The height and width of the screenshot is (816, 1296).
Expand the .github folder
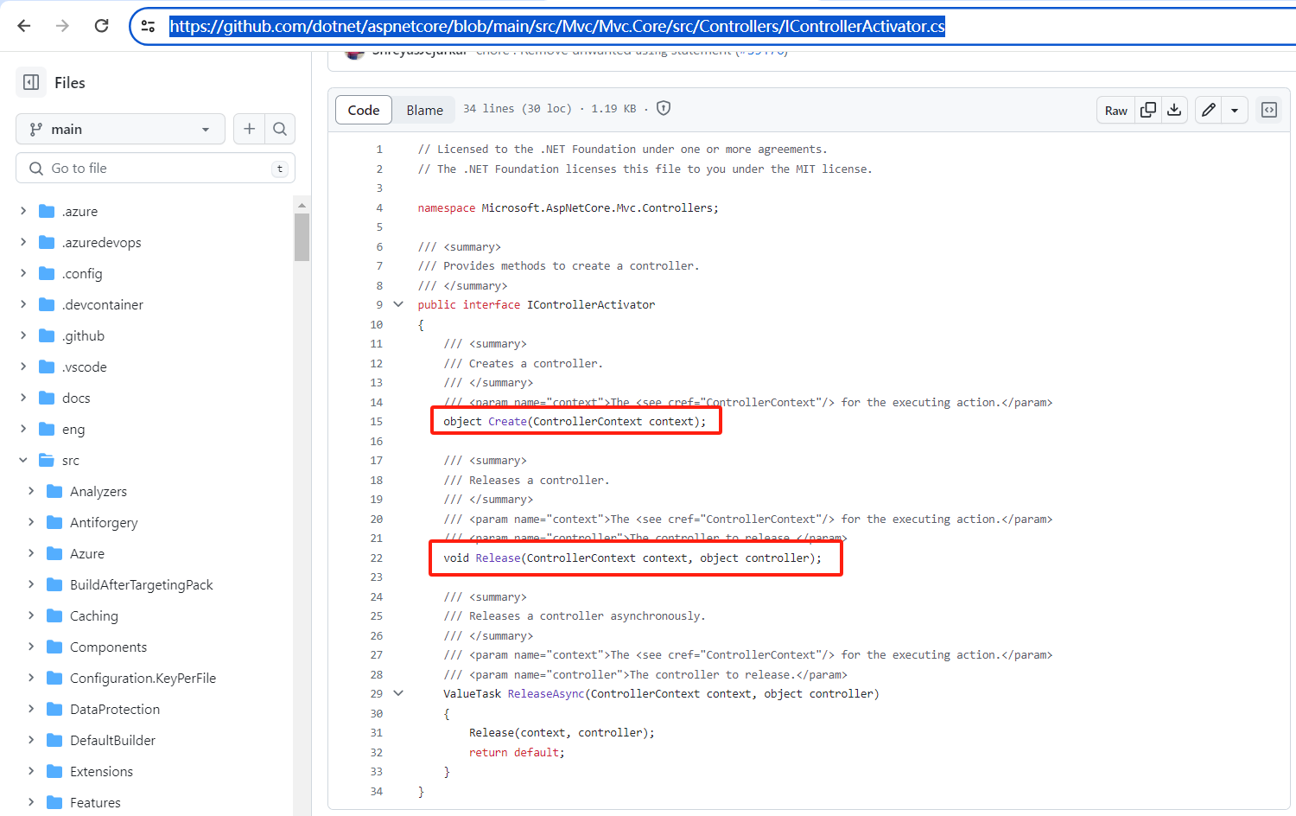tap(23, 335)
